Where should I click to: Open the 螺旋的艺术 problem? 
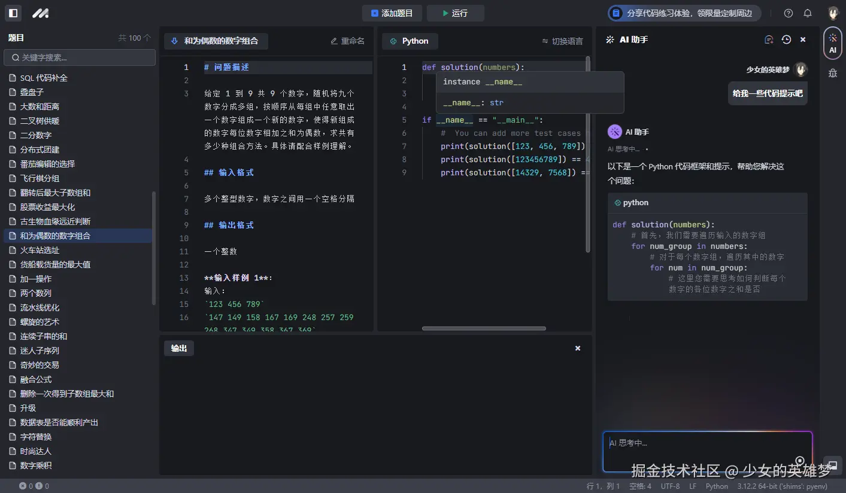(x=78, y=322)
